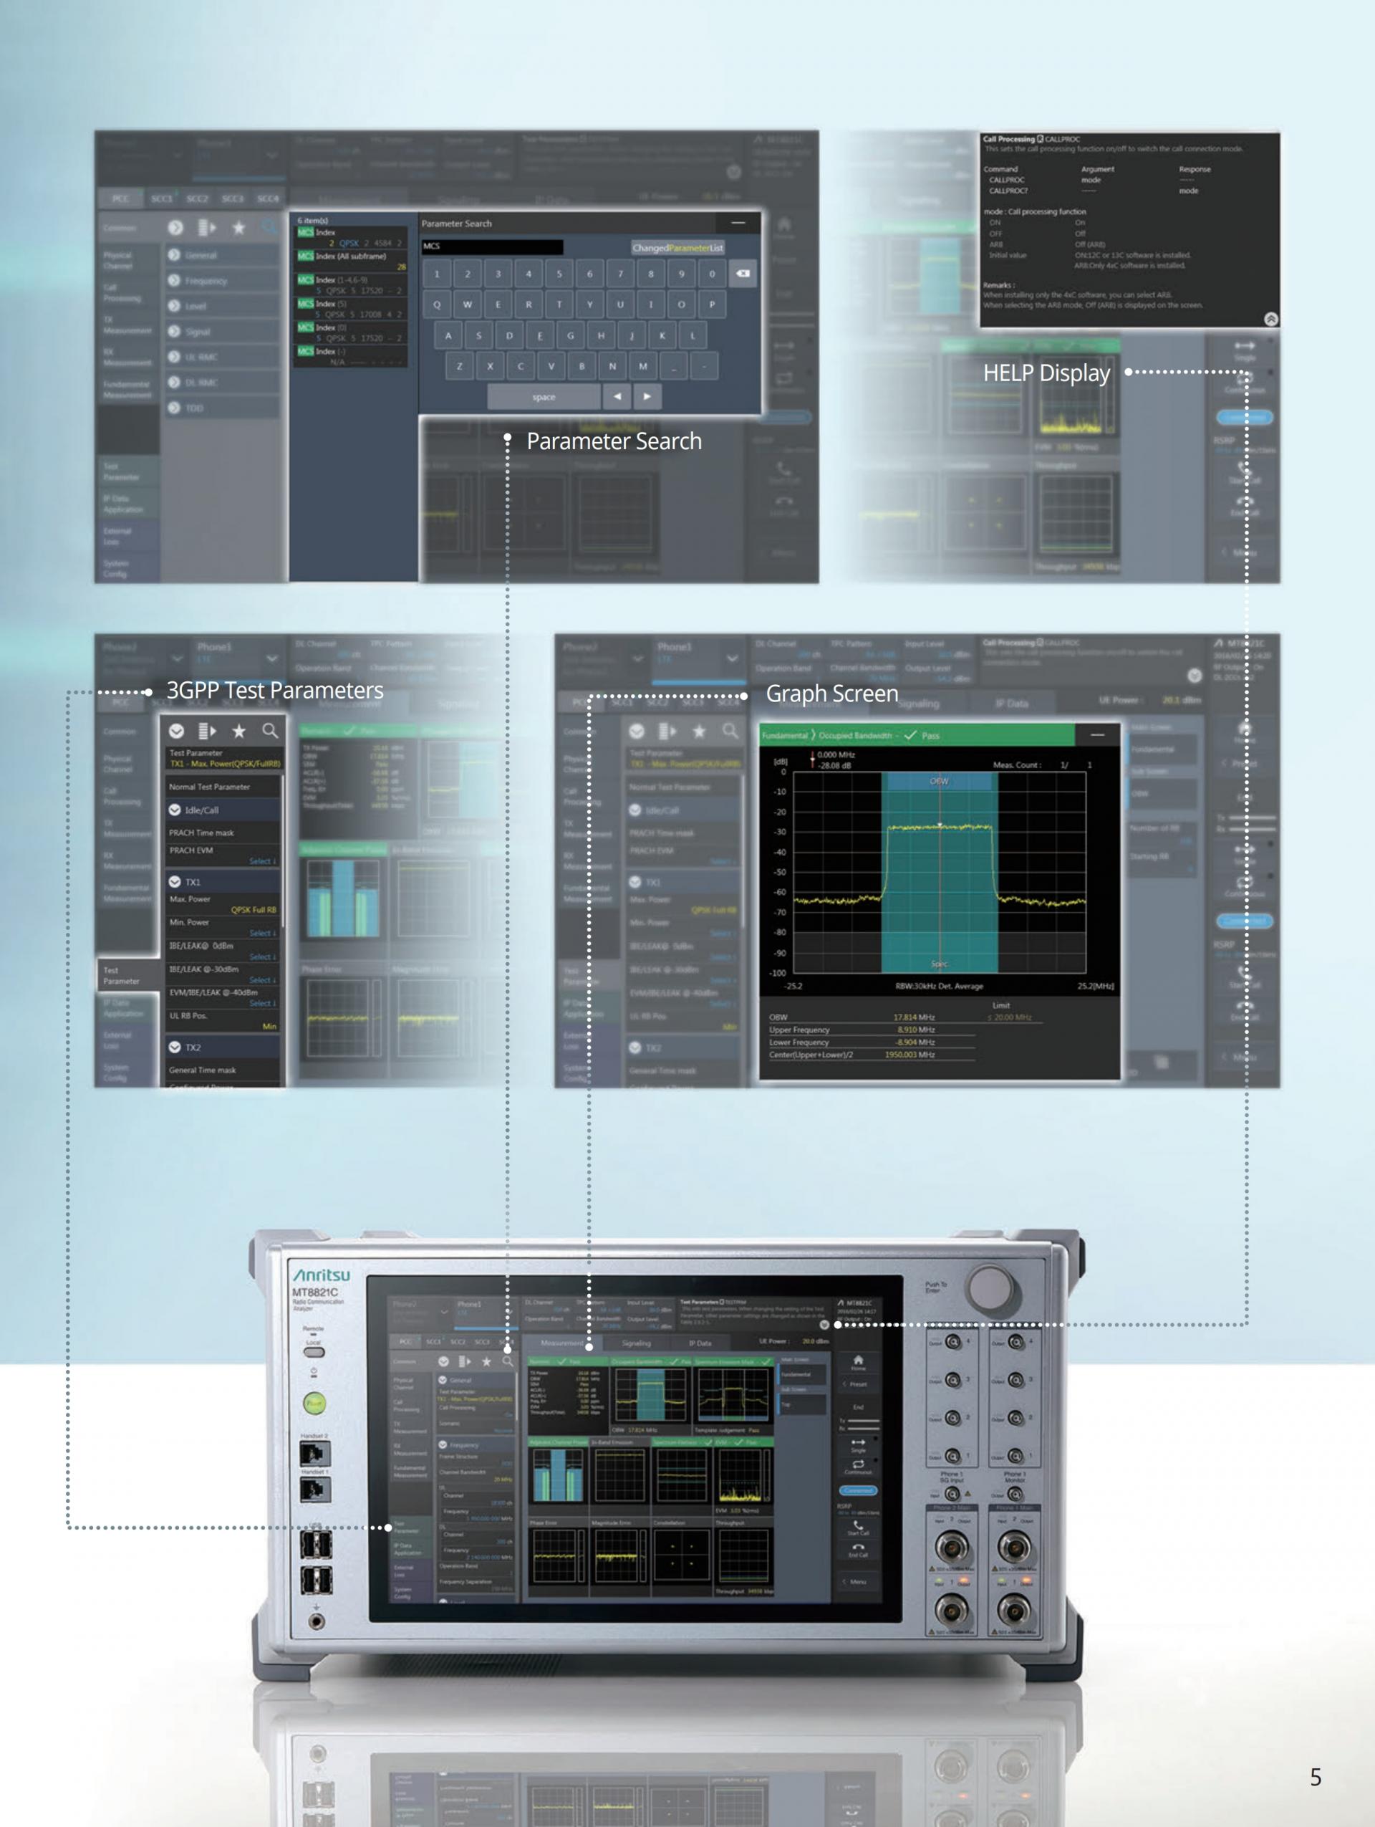Click the ChangedParameterList button
Screen dimensions: 1375x1827
[x=677, y=248]
